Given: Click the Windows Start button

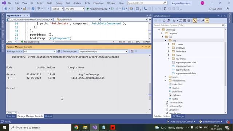Looking at the screenshot, I should [x=4, y=127].
